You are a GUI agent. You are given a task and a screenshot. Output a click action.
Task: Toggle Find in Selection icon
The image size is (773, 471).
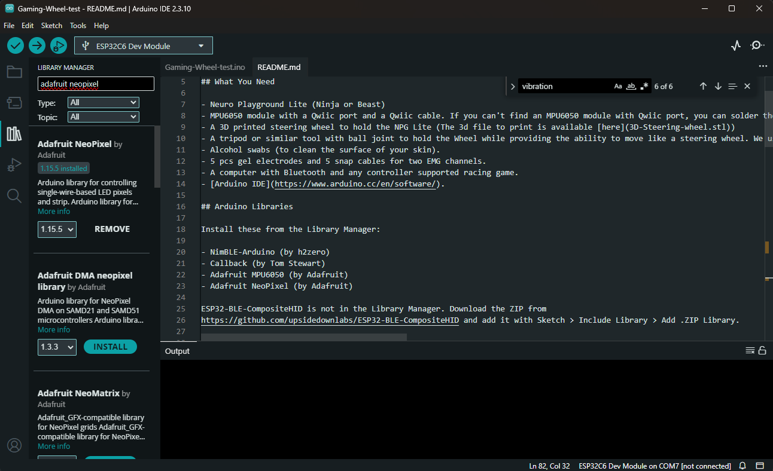click(732, 86)
